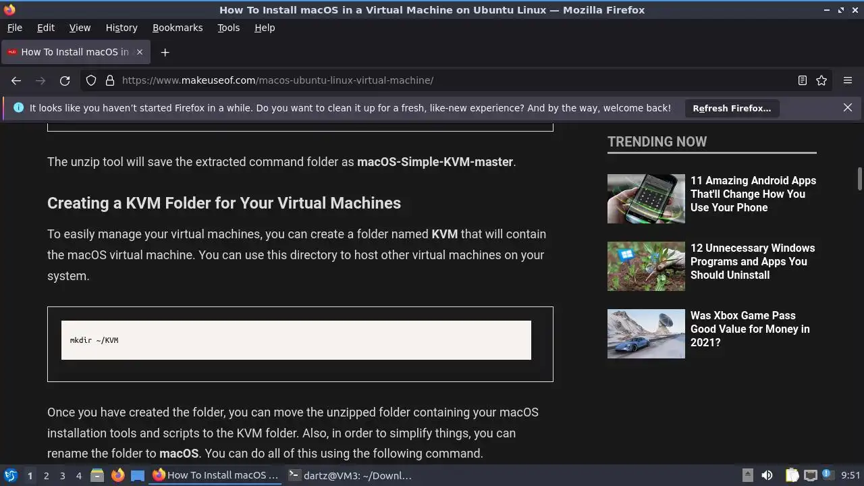
Task: Open the Help menu
Action: tap(265, 28)
